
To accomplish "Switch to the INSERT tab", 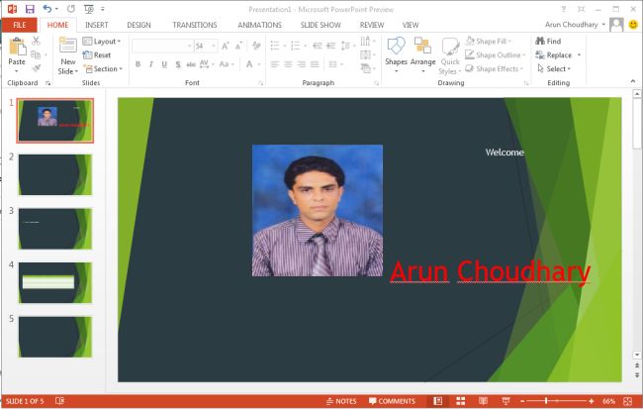I will click(x=96, y=25).
